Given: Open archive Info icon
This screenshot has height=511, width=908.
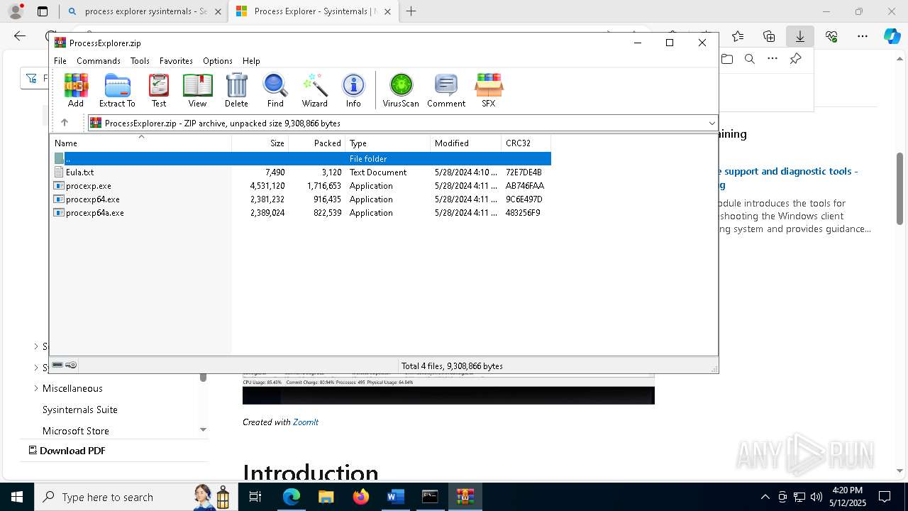Looking at the screenshot, I should 353,90.
